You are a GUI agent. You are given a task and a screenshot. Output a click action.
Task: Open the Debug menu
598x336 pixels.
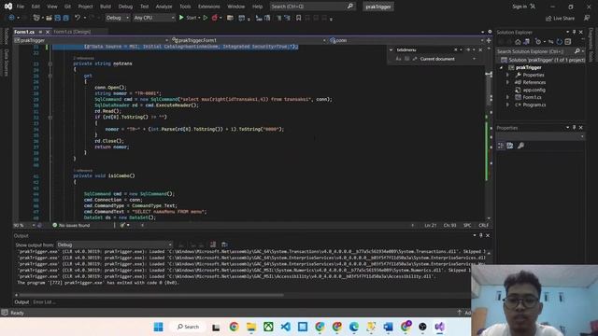point(125,7)
